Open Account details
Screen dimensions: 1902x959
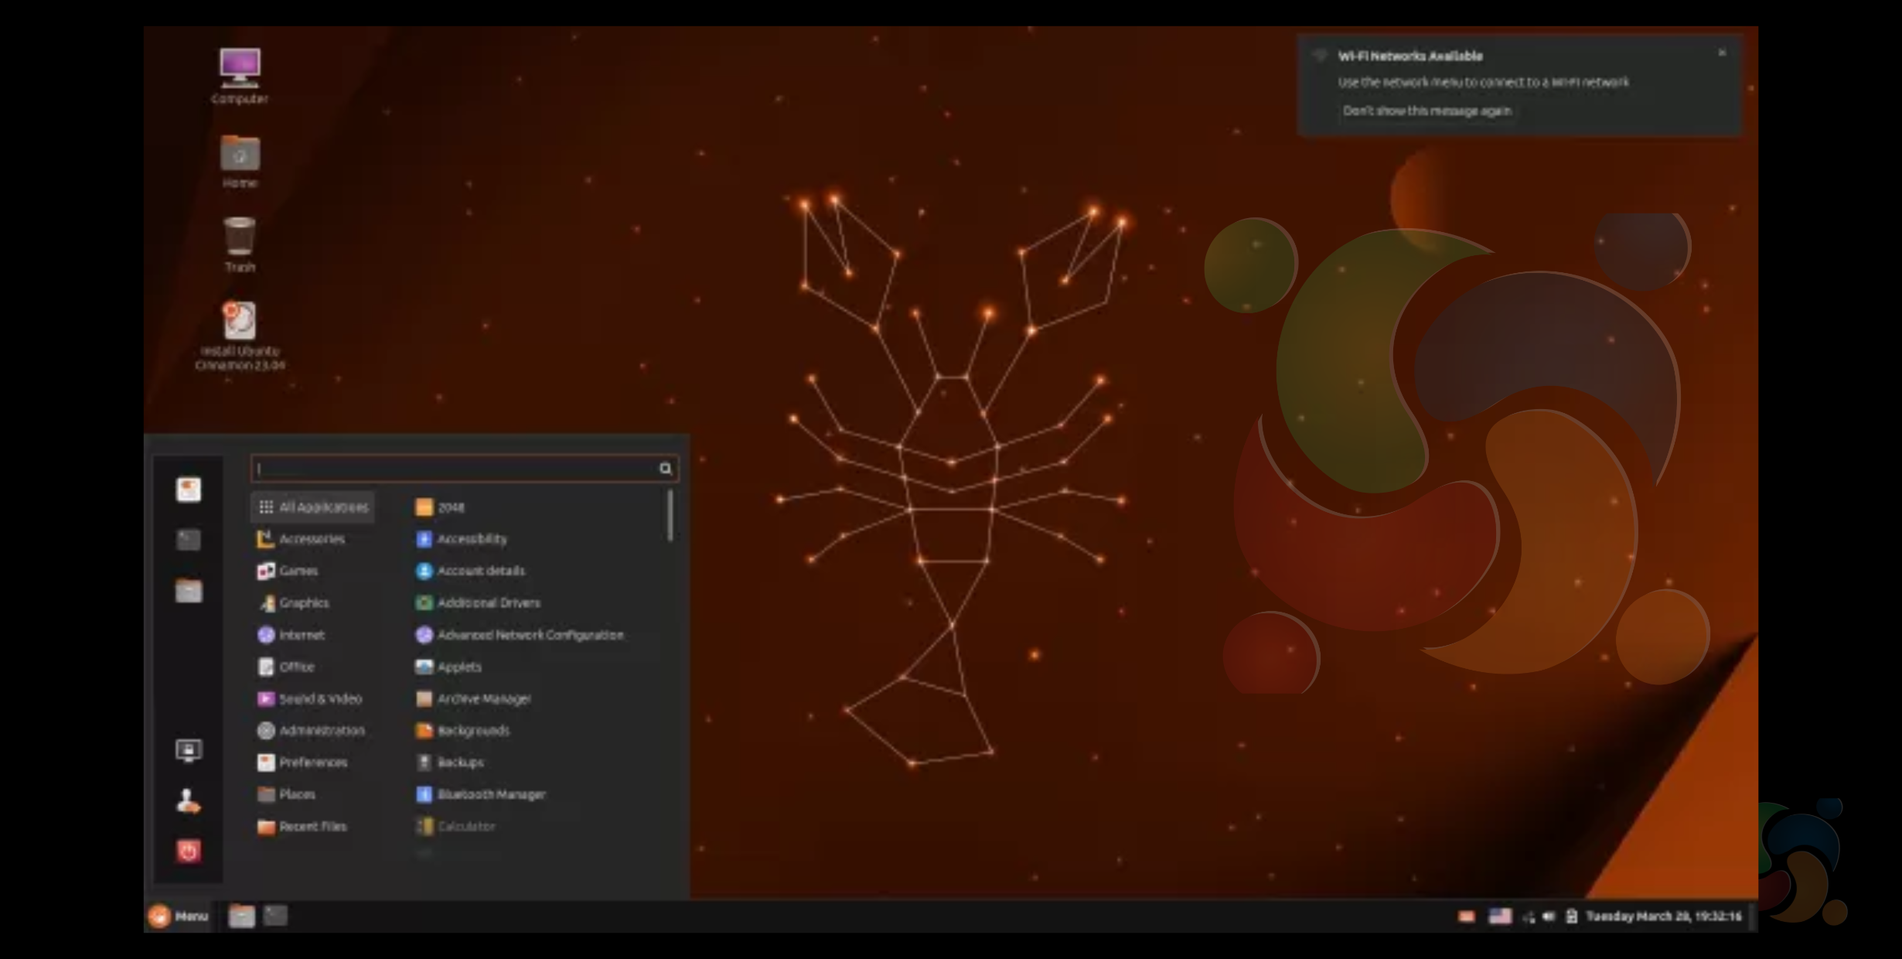[470, 571]
